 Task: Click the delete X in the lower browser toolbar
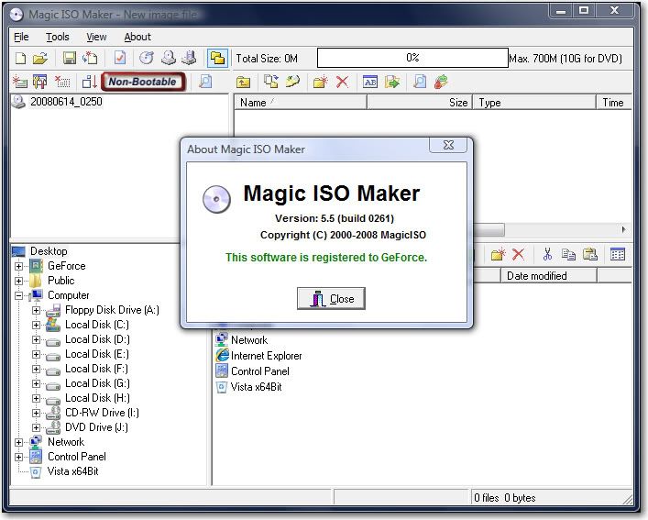coord(518,254)
